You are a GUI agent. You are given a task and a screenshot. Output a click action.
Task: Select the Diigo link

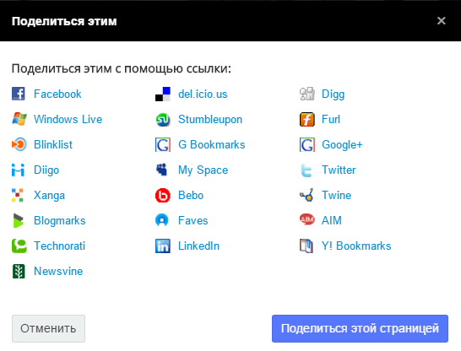pos(46,170)
